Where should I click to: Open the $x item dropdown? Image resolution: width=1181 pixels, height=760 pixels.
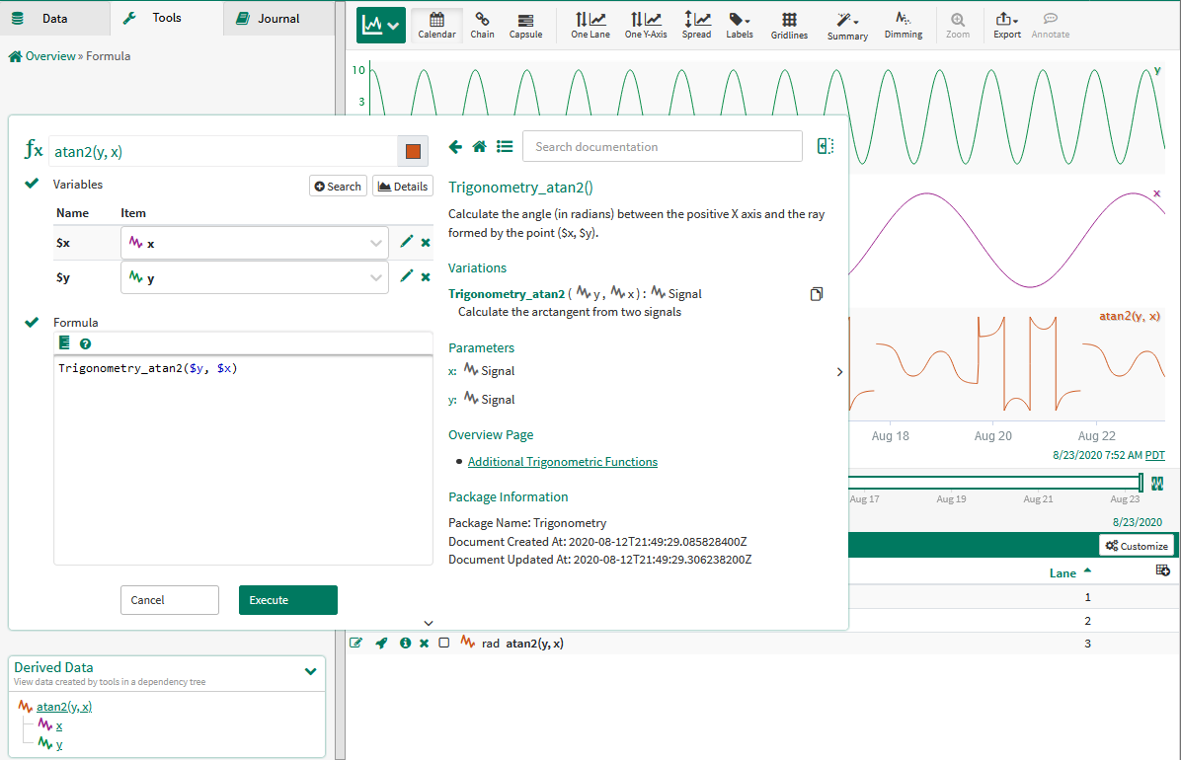click(x=375, y=242)
